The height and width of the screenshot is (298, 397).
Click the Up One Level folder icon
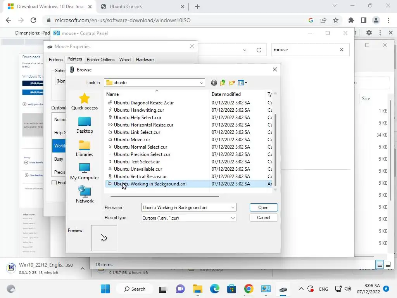[223, 83]
